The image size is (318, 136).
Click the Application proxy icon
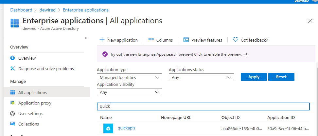coord(13,103)
